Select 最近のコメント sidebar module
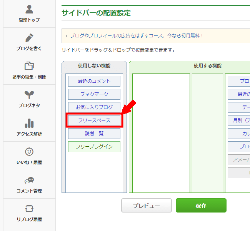This screenshot has height=231, width=250. (94, 81)
